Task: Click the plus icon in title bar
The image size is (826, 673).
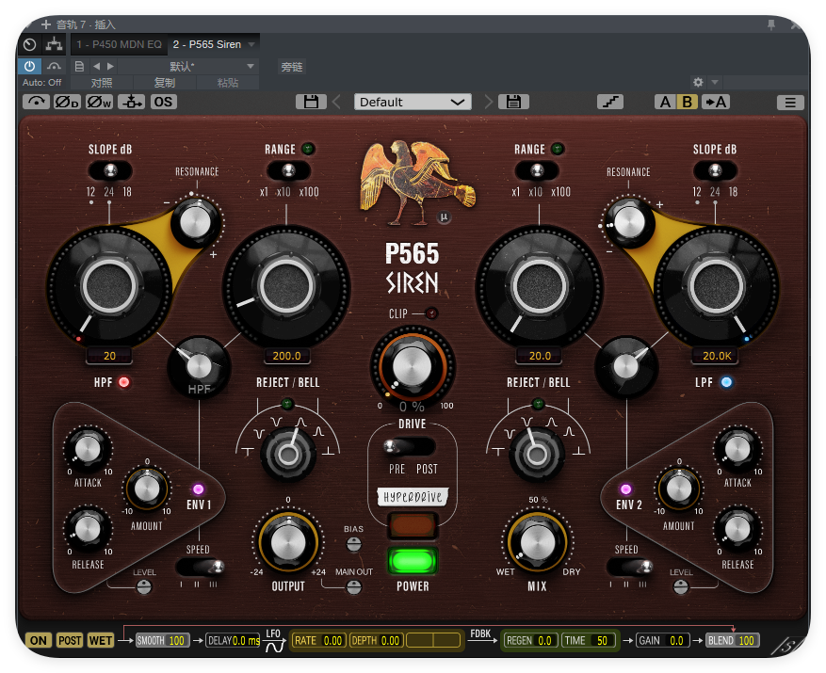Action: click(46, 24)
